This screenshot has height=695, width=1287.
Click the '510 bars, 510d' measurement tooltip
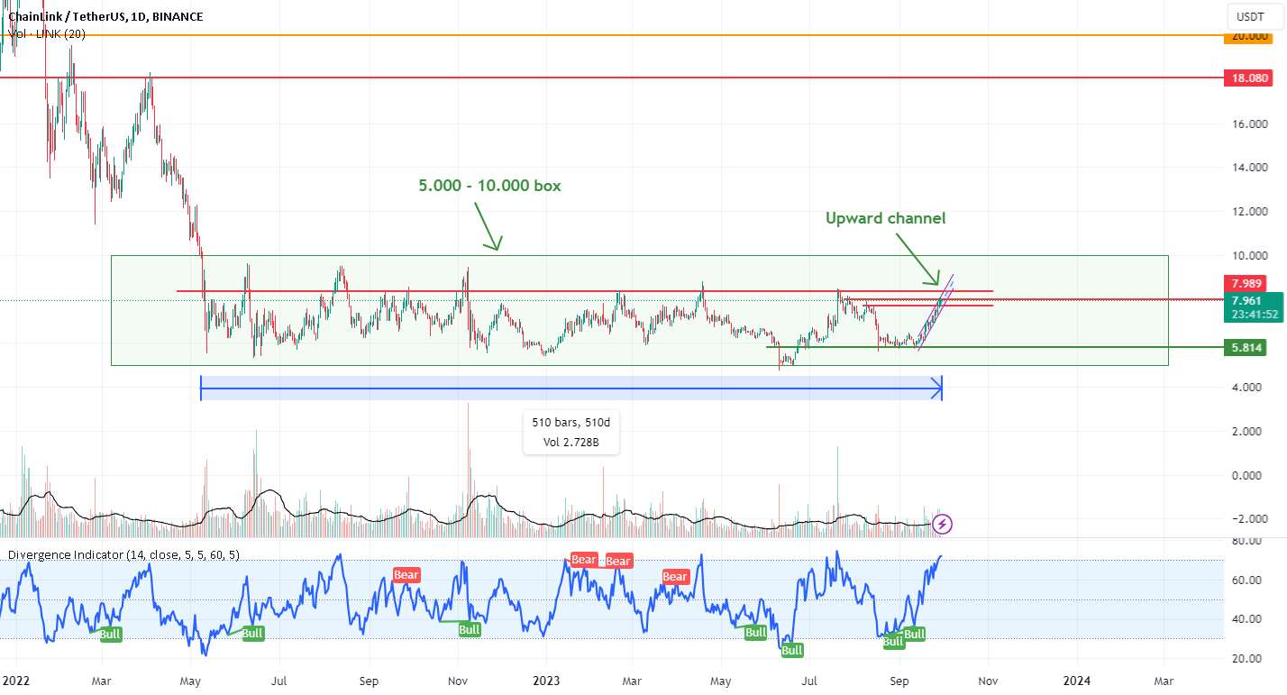point(571,423)
